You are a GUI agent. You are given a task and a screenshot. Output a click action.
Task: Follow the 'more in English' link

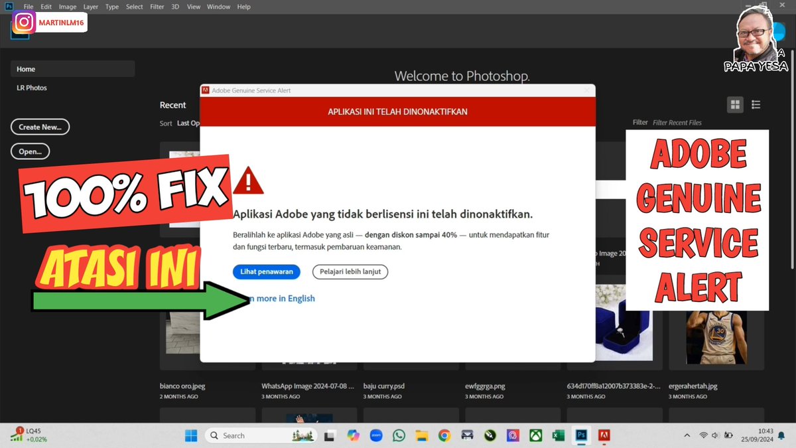(285, 299)
